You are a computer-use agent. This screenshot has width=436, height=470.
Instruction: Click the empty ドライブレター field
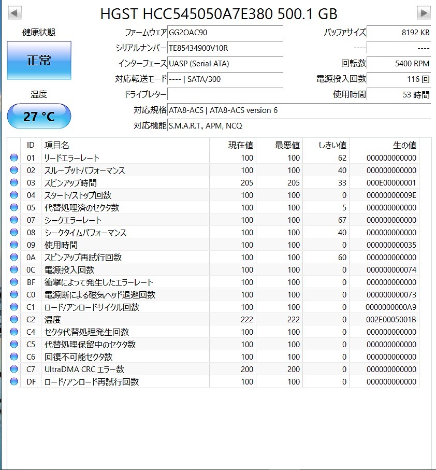click(225, 95)
